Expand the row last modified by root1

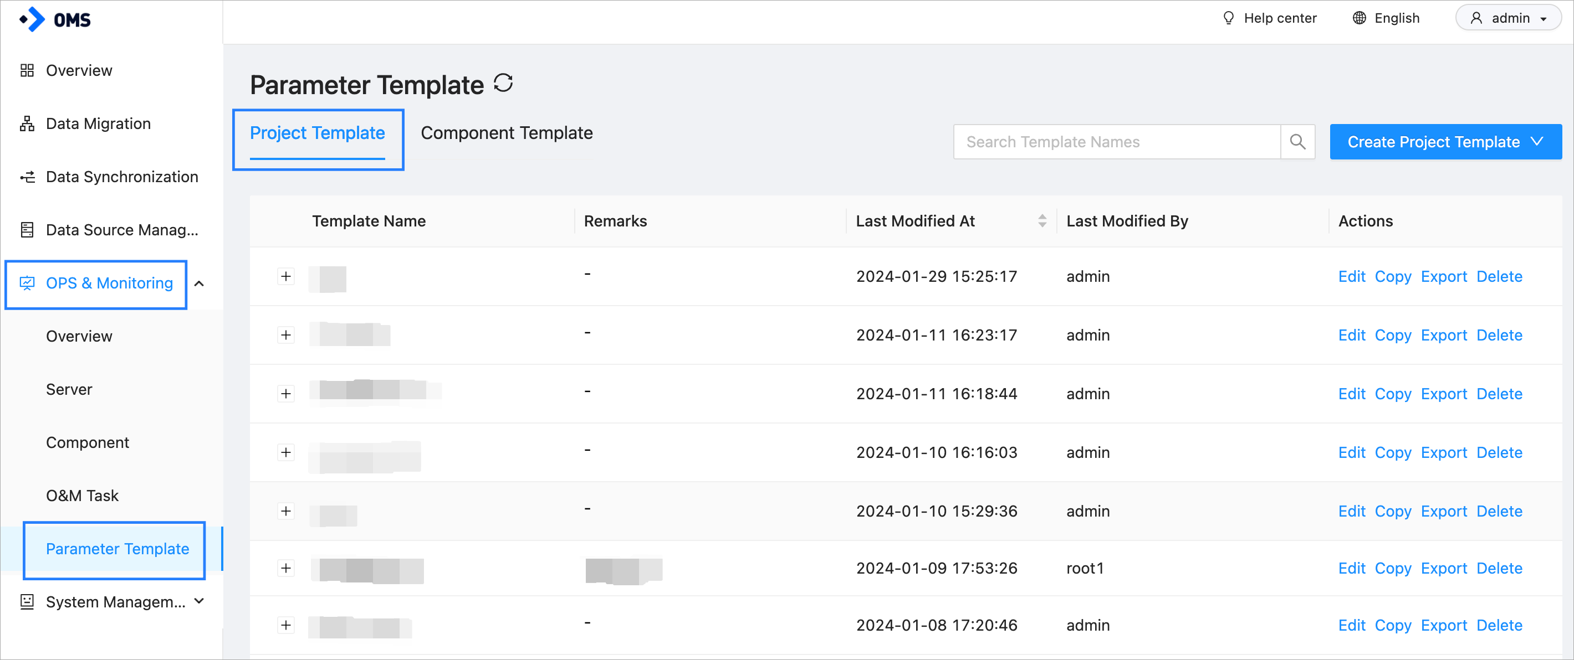(x=286, y=569)
